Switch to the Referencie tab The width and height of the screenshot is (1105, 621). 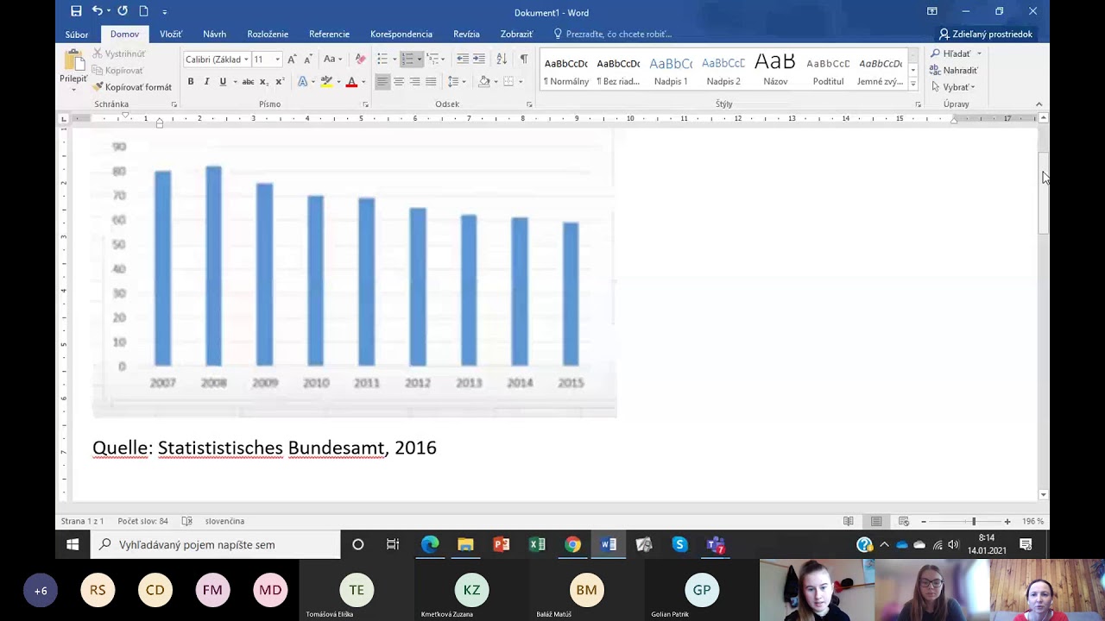pos(329,34)
